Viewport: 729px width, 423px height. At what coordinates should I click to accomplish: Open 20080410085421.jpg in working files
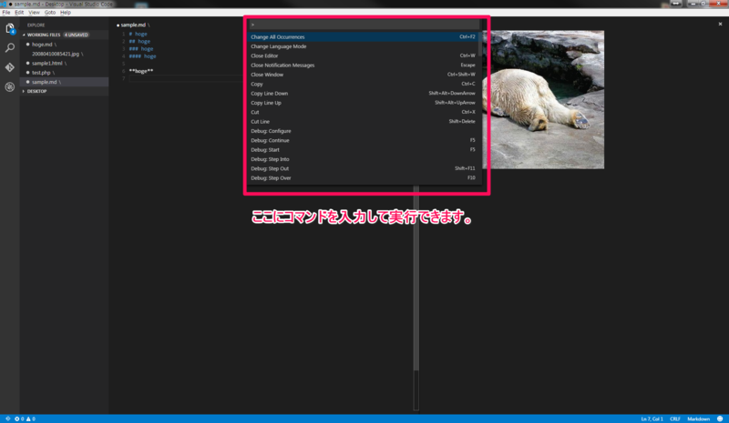[x=64, y=54]
